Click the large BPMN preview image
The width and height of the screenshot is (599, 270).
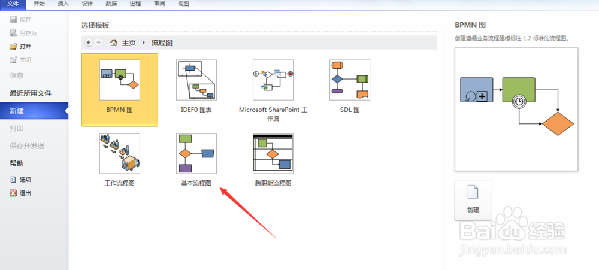tap(516, 109)
